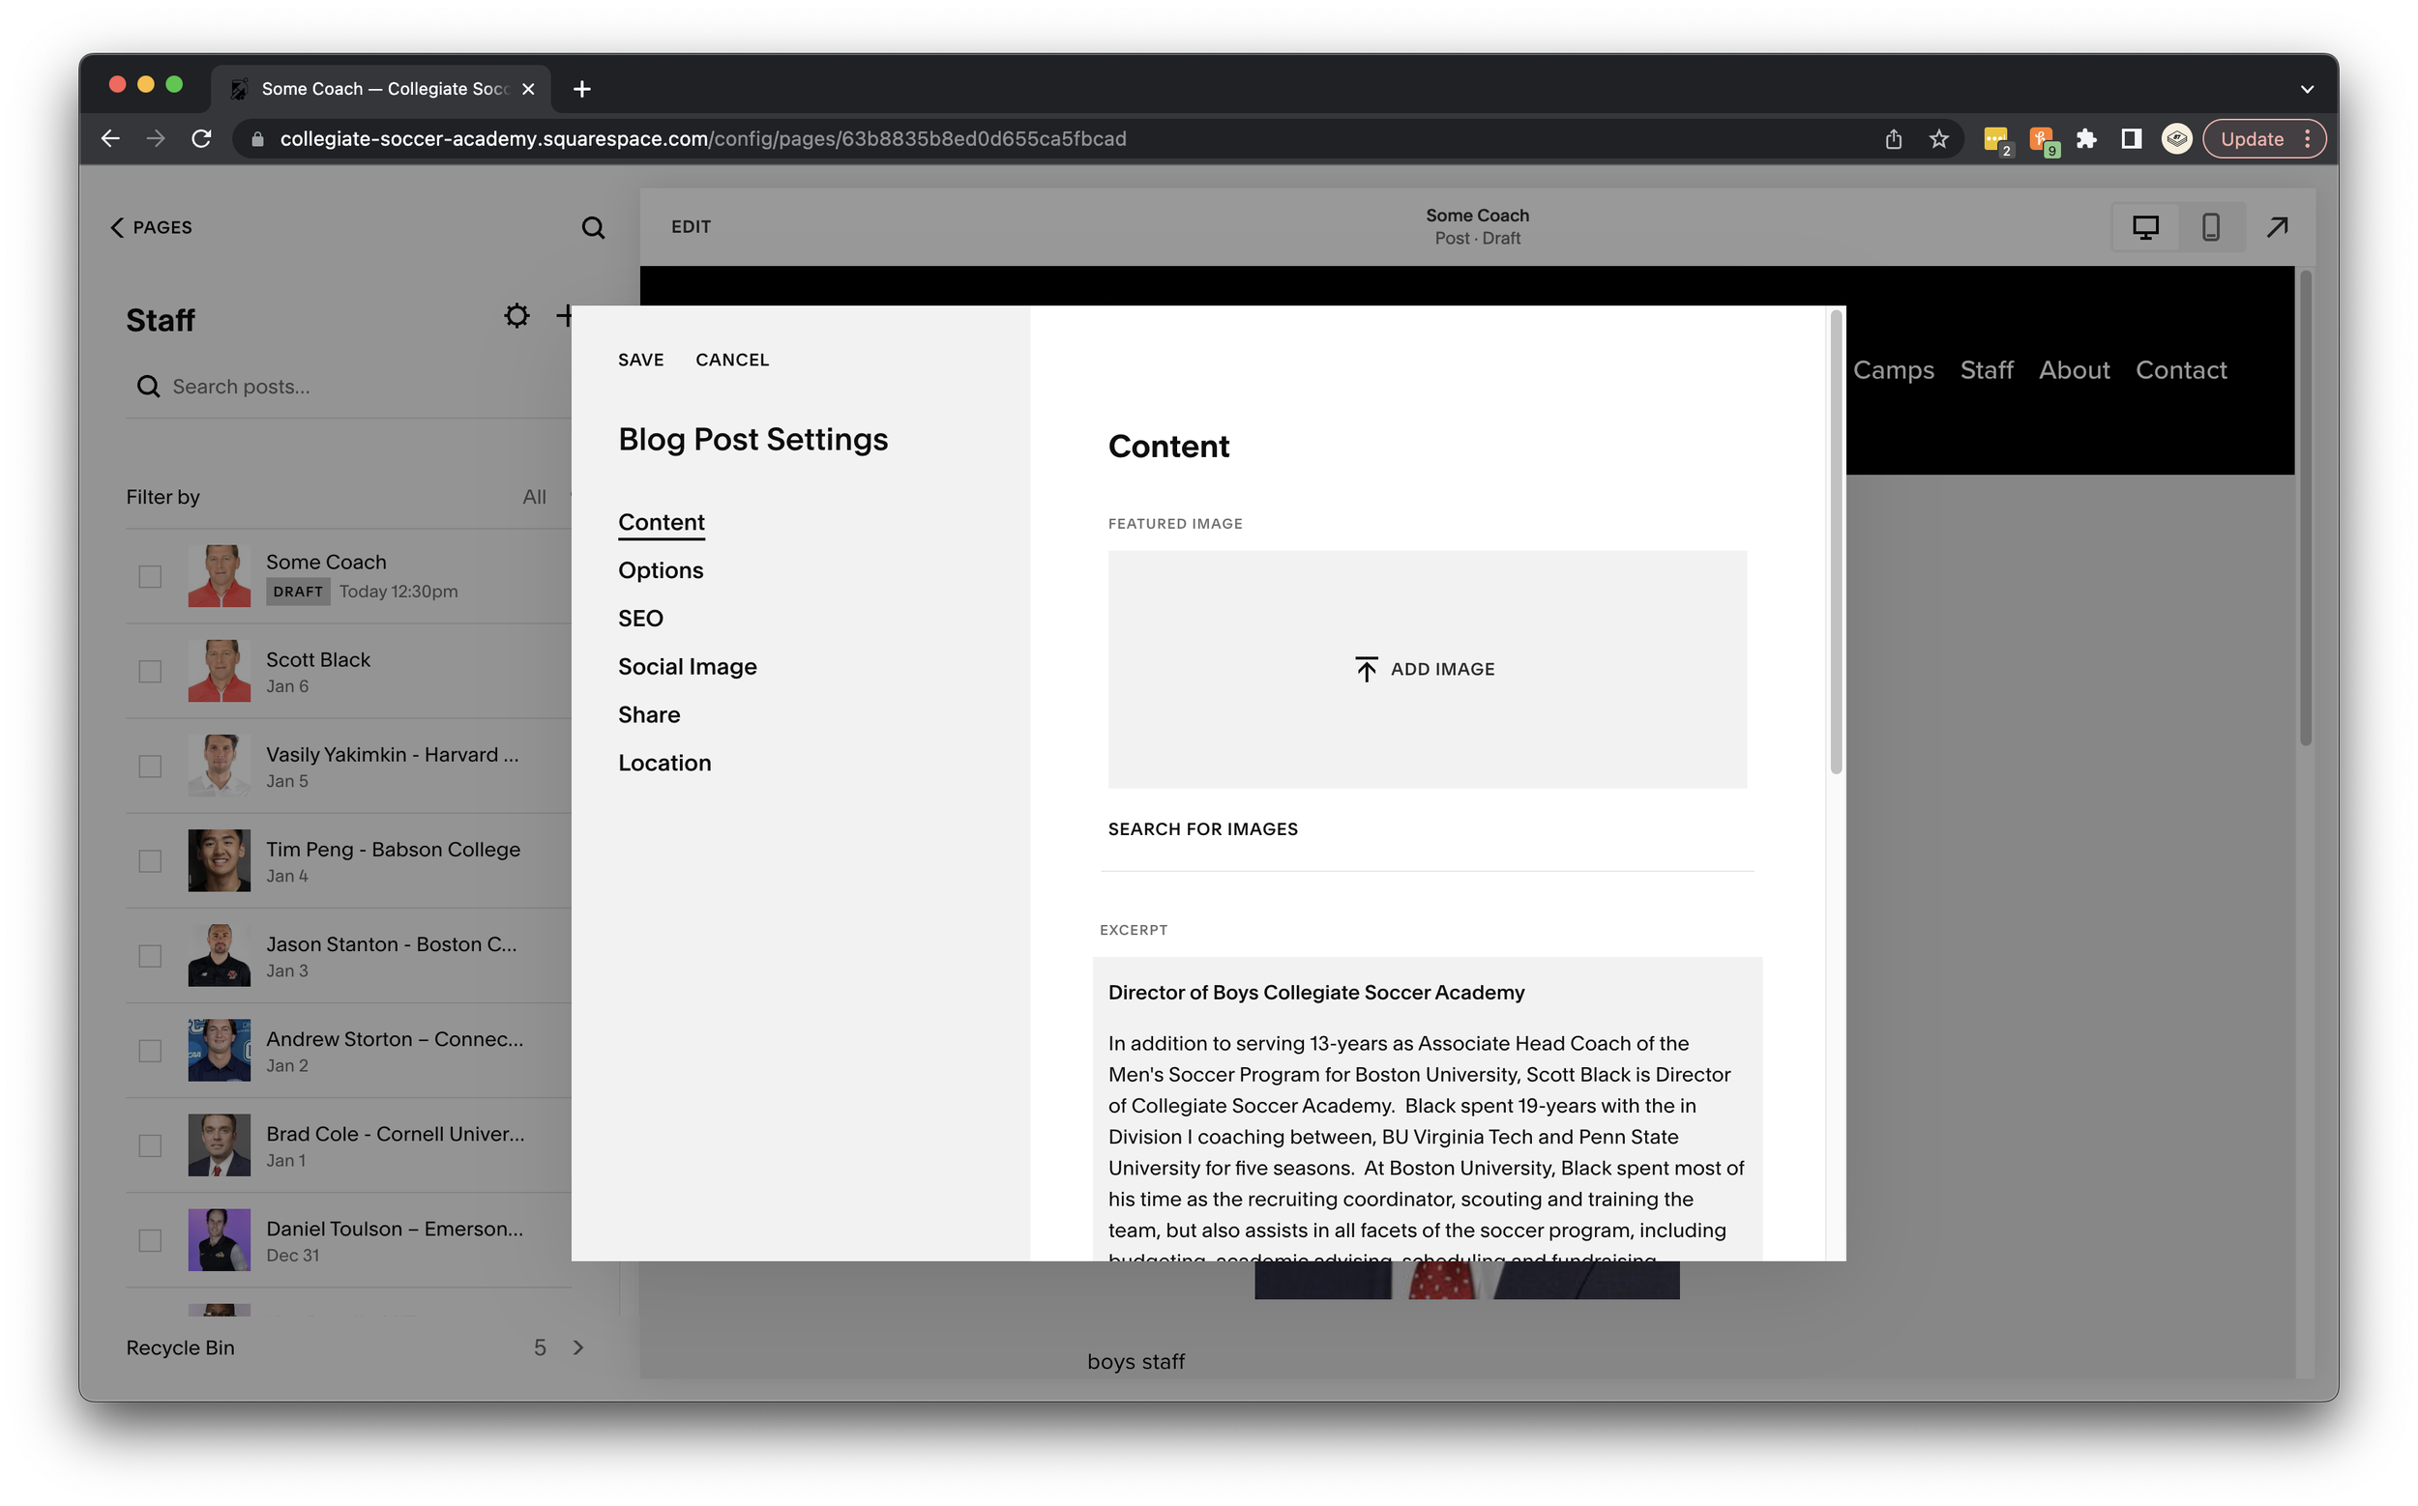The image size is (2418, 1506).
Task: Open browser extensions puzzle icon
Action: [2085, 139]
